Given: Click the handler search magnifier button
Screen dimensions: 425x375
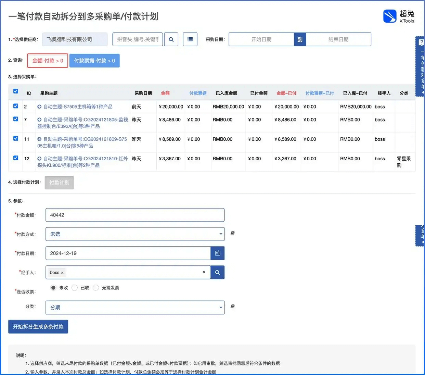Looking at the screenshot, I should [218, 272].
